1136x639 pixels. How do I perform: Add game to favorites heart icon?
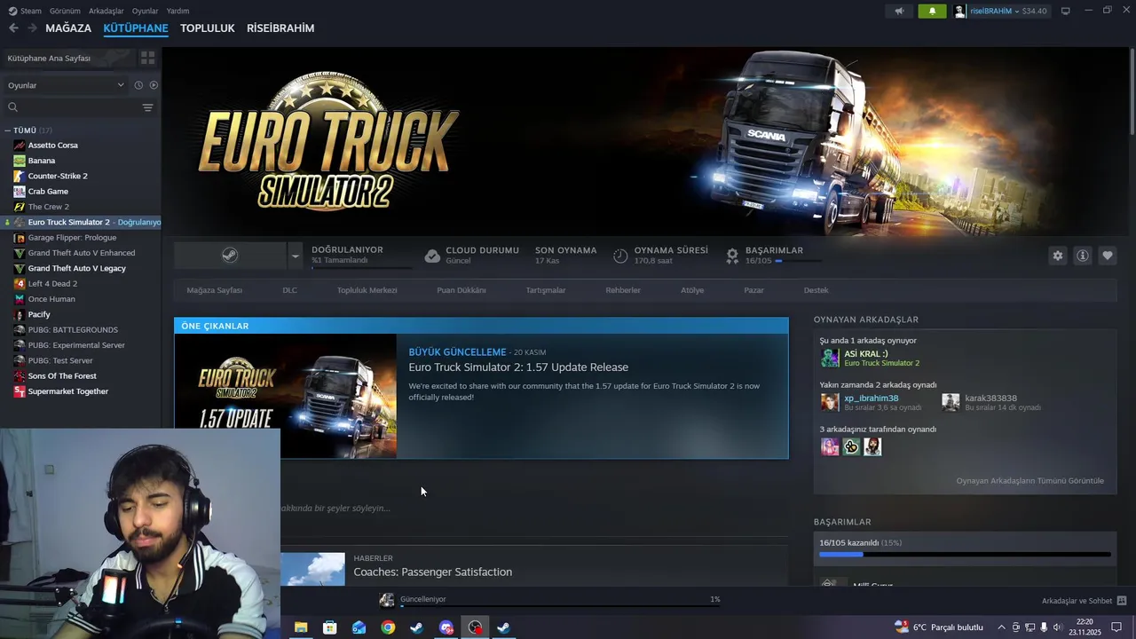click(1108, 256)
